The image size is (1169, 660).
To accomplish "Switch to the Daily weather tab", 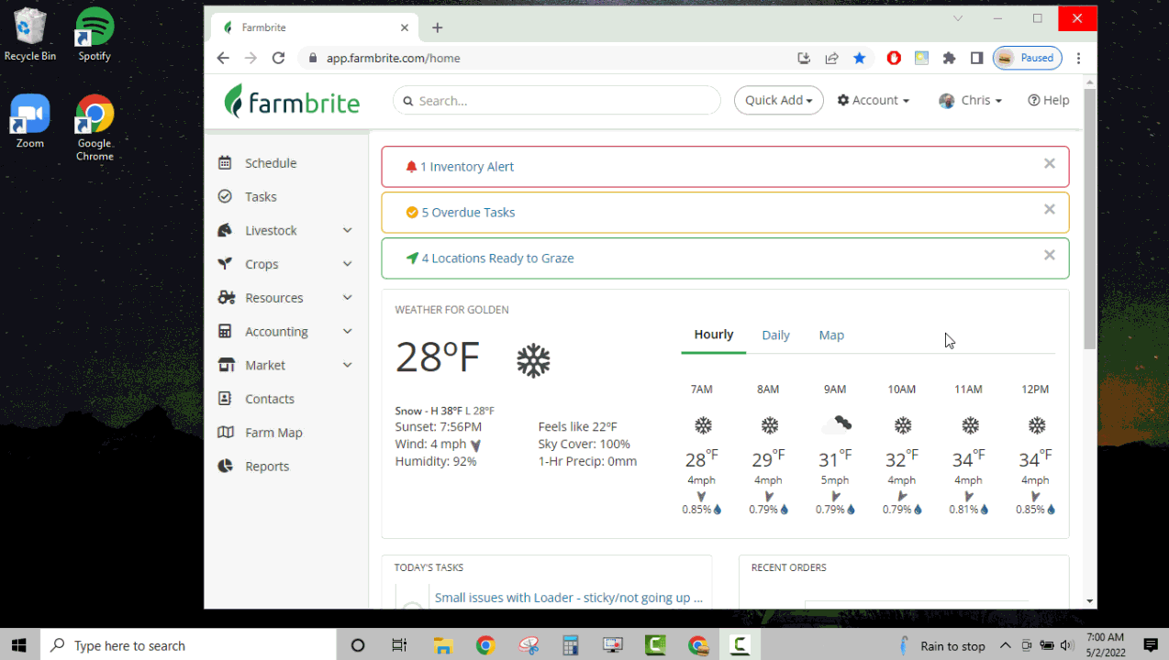I will coord(775,335).
